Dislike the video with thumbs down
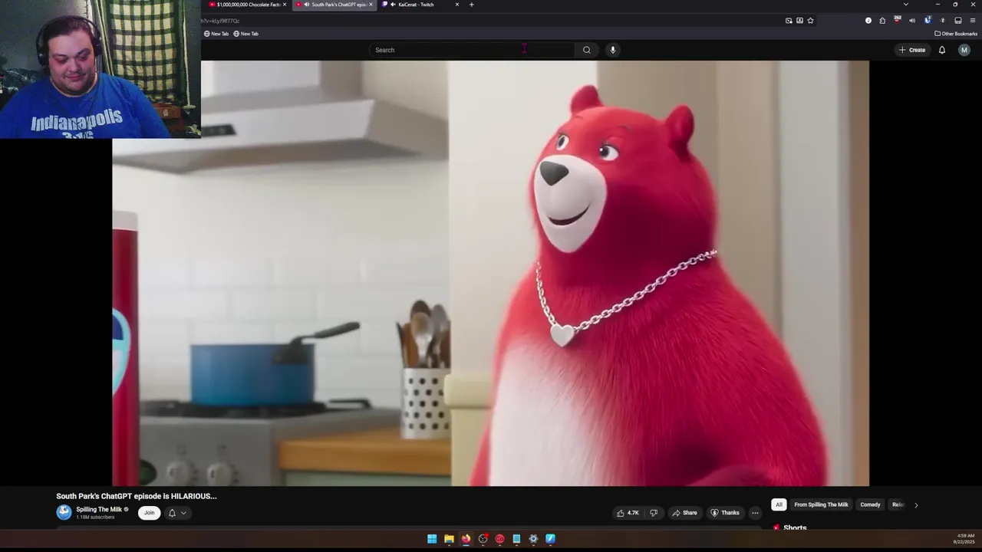The image size is (982, 552). [x=654, y=513]
